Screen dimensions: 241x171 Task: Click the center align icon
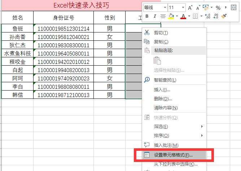[x=163, y=16]
